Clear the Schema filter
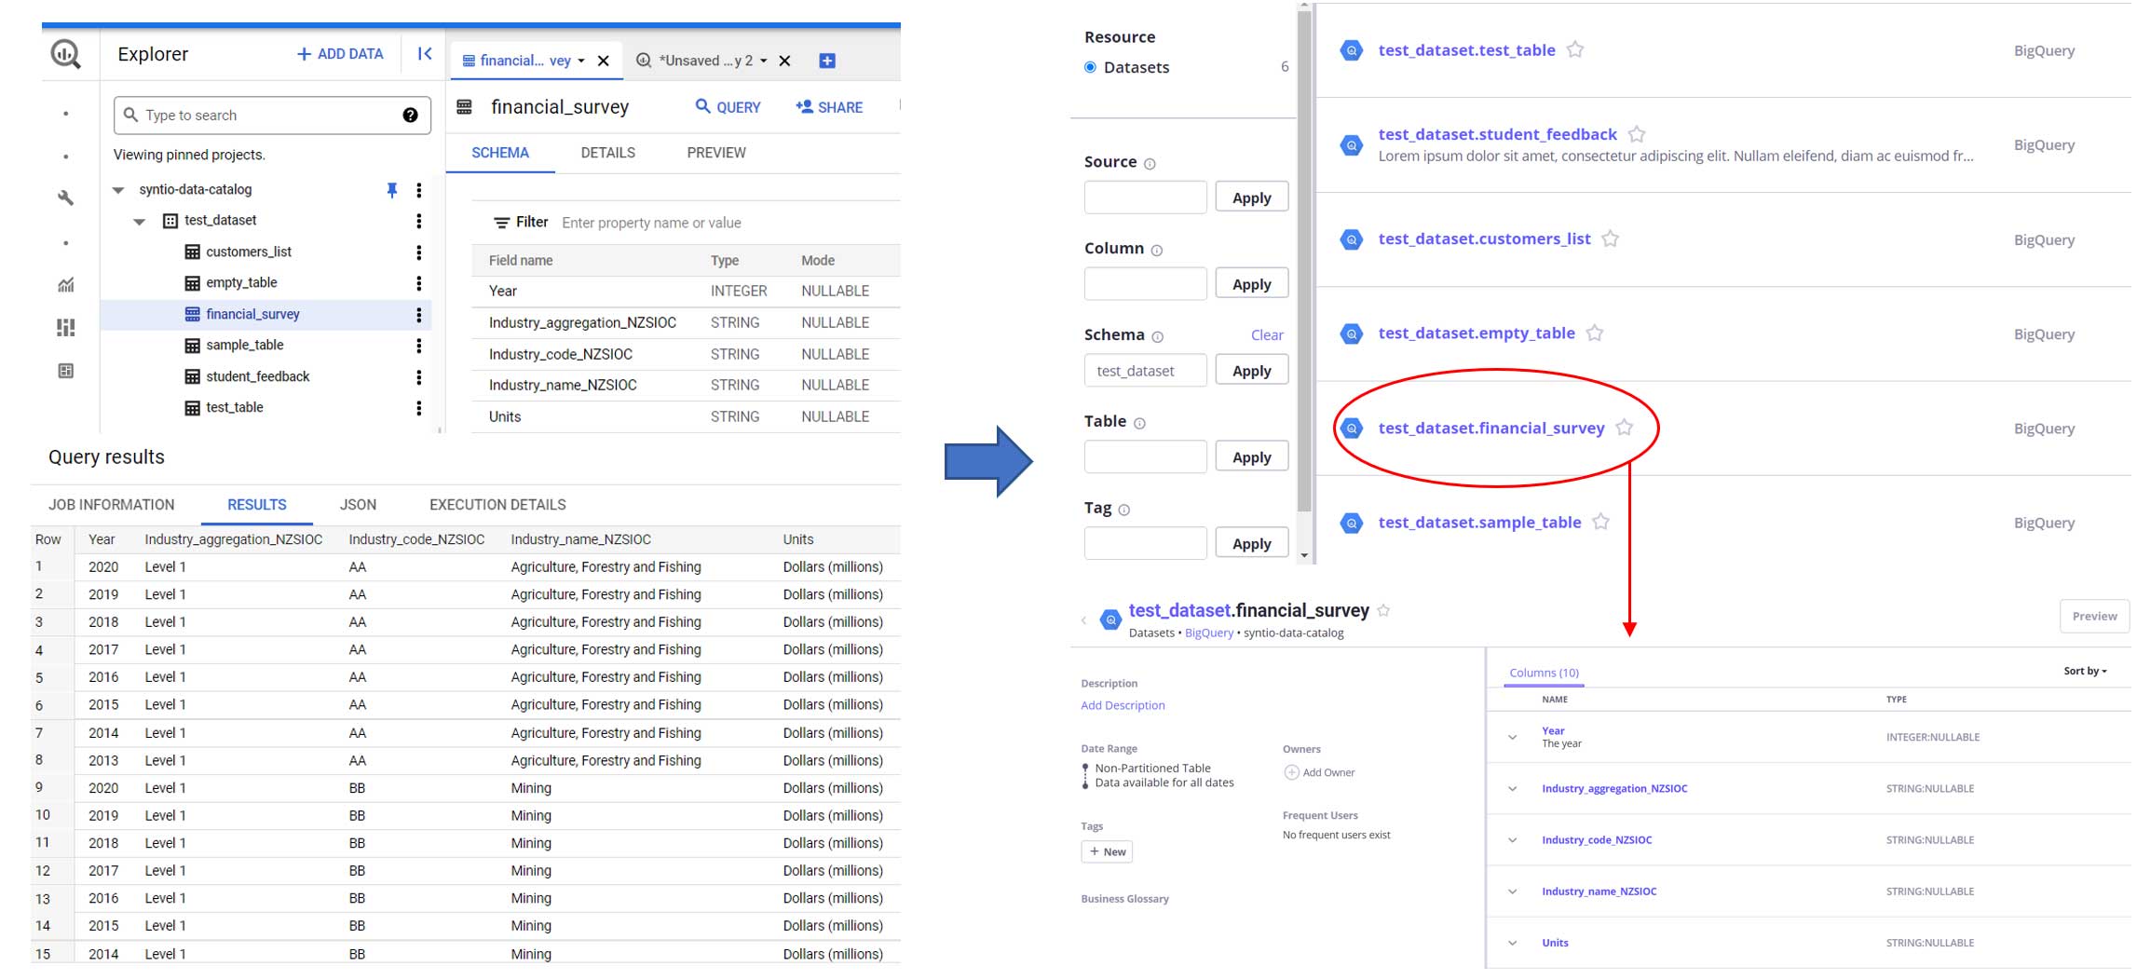This screenshot has height=980, width=2137. pyautogui.click(x=1266, y=335)
